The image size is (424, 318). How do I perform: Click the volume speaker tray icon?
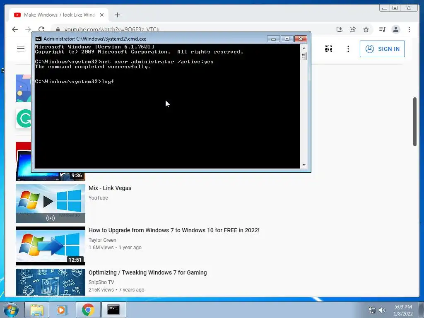pyautogui.click(x=382, y=310)
